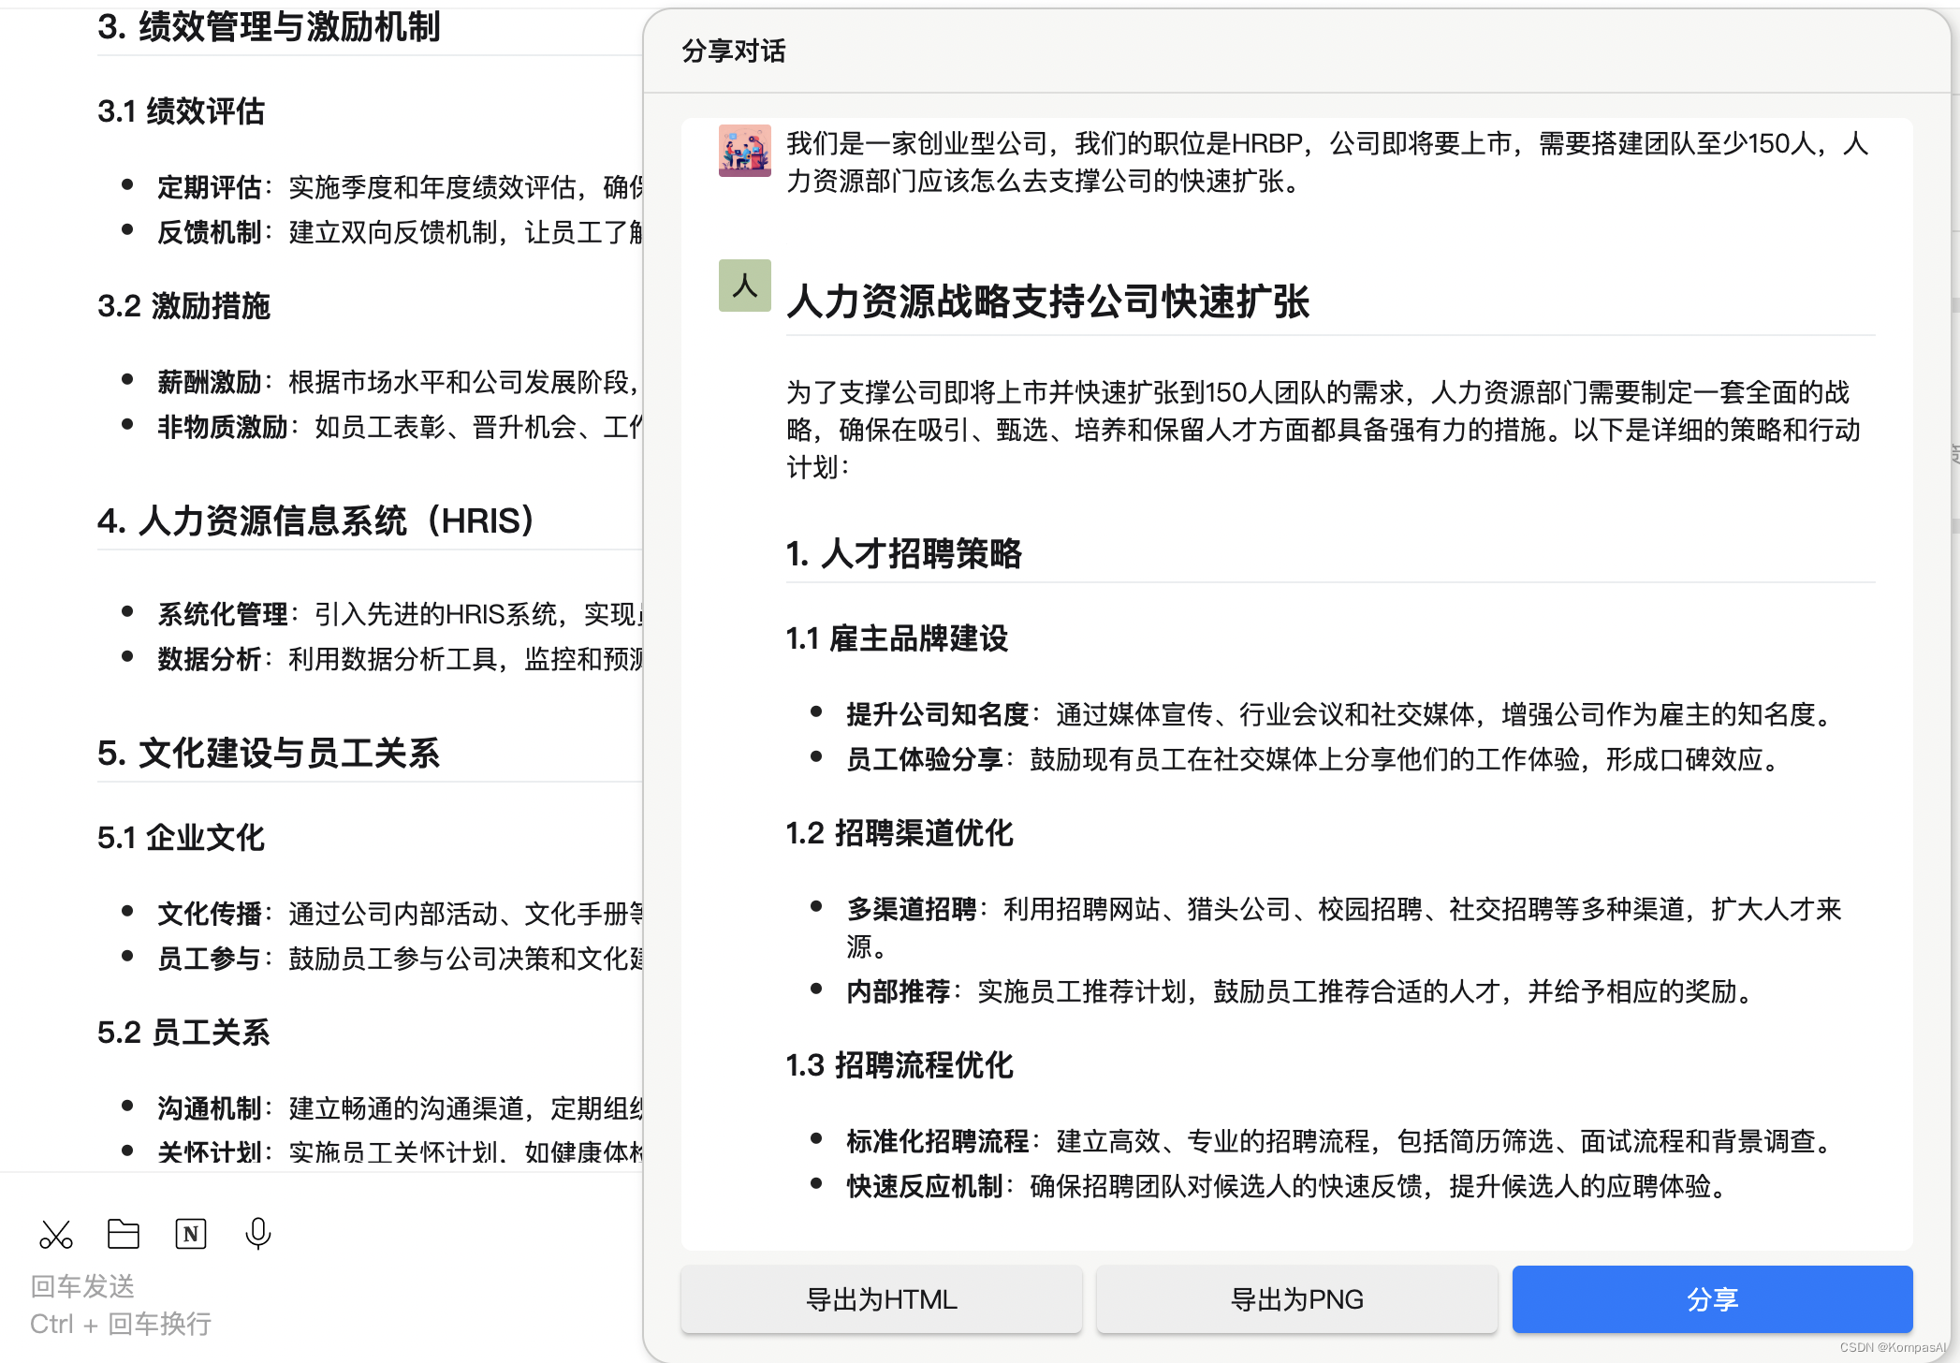Viewport: 1960px width, 1363px height.
Task: Export the conversation as PNG
Action: (1296, 1299)
